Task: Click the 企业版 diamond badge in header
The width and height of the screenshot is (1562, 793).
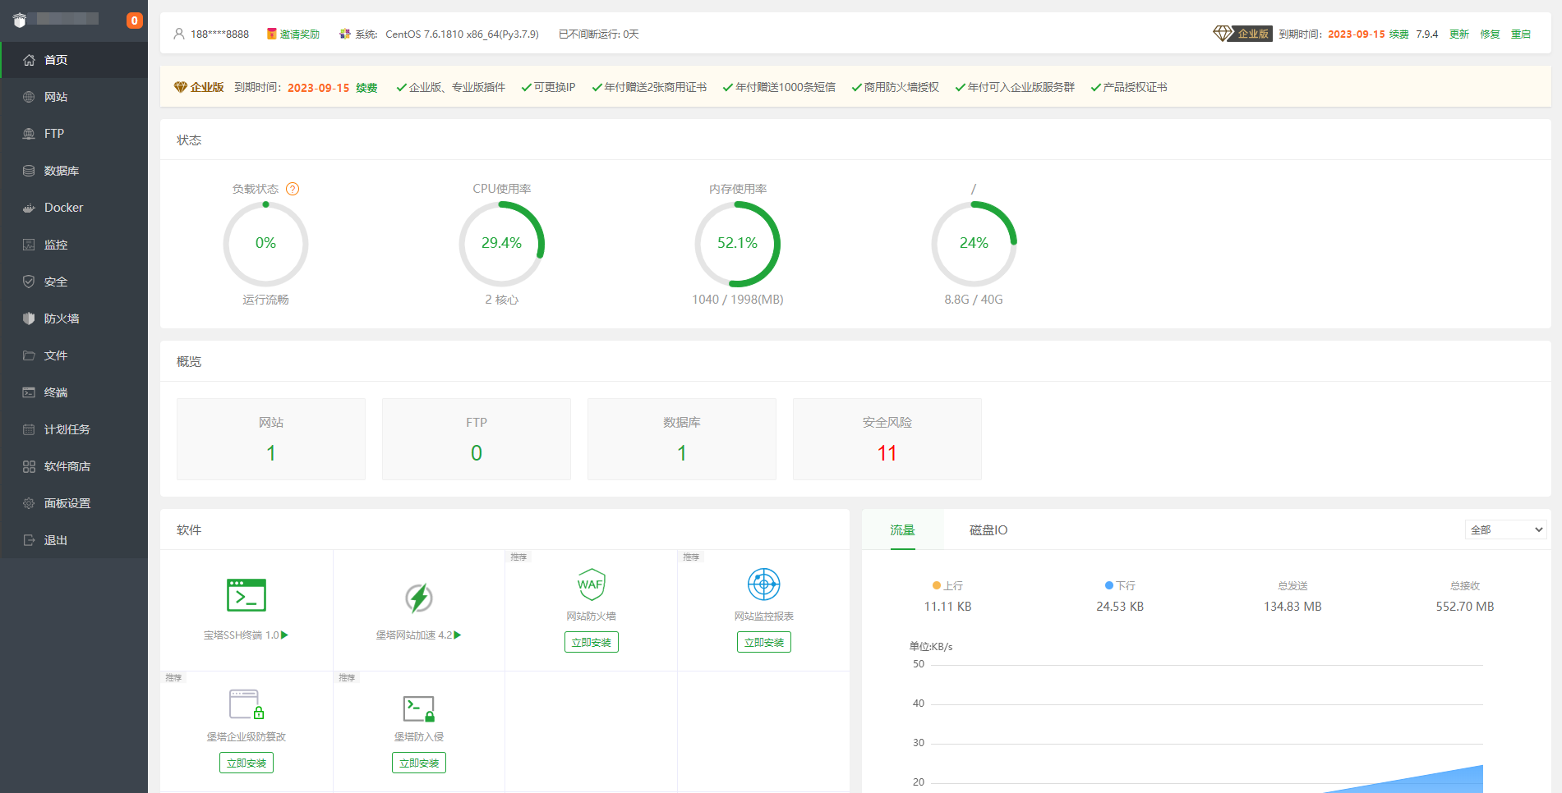Action: (x=1242, y=34)
